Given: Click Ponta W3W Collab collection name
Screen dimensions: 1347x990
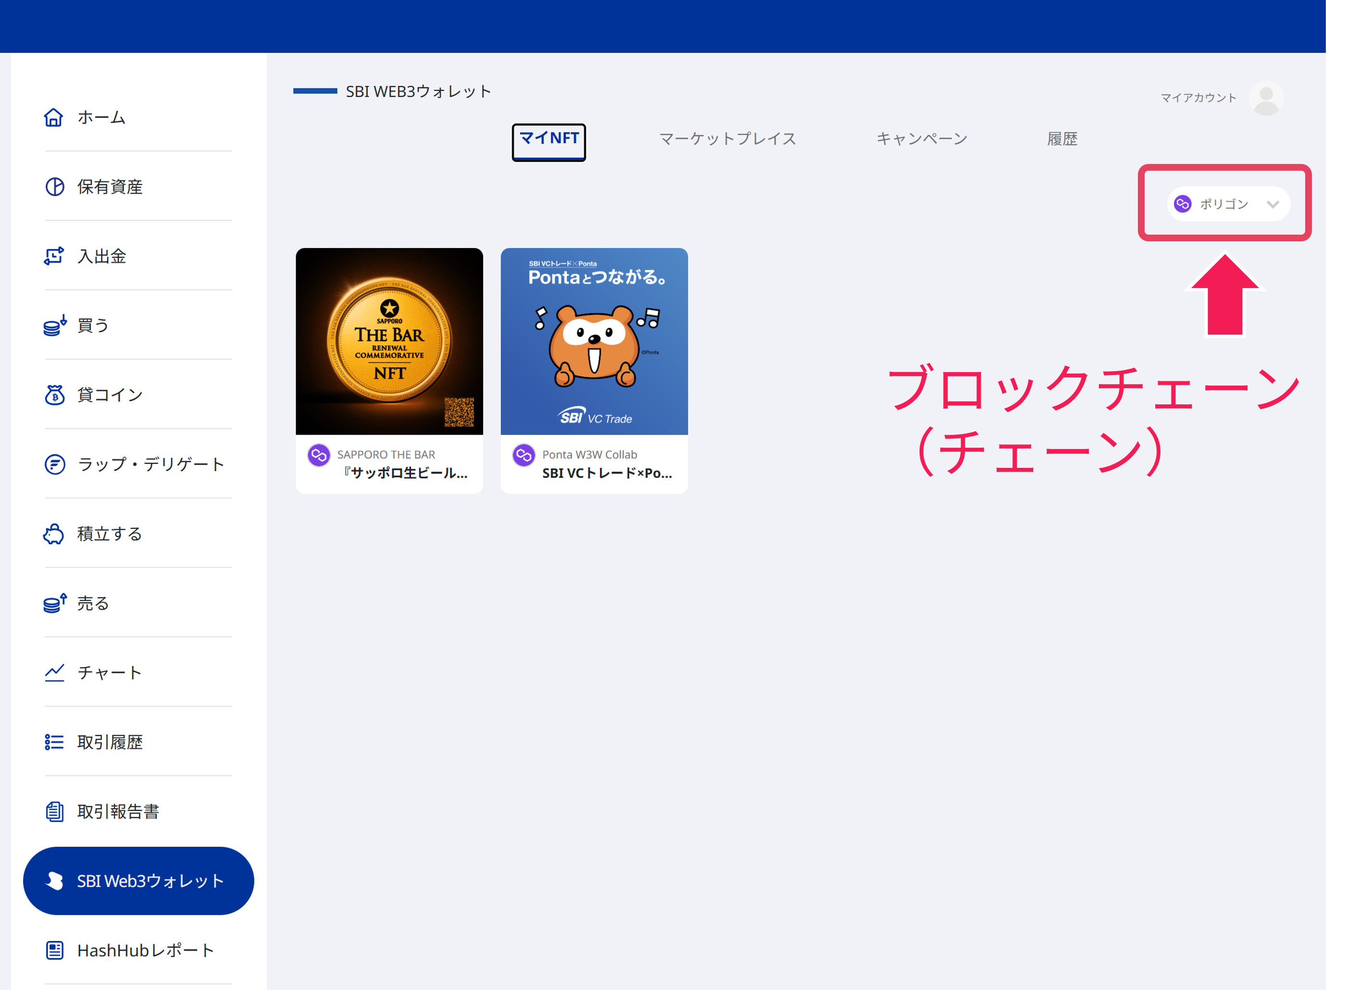Looking at the screenshot, I should click(589, 455).
